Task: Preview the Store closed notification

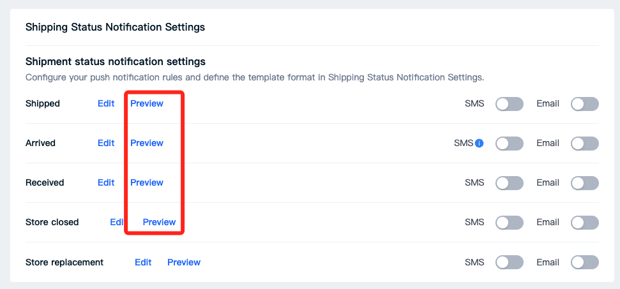Action: point(159,222)
